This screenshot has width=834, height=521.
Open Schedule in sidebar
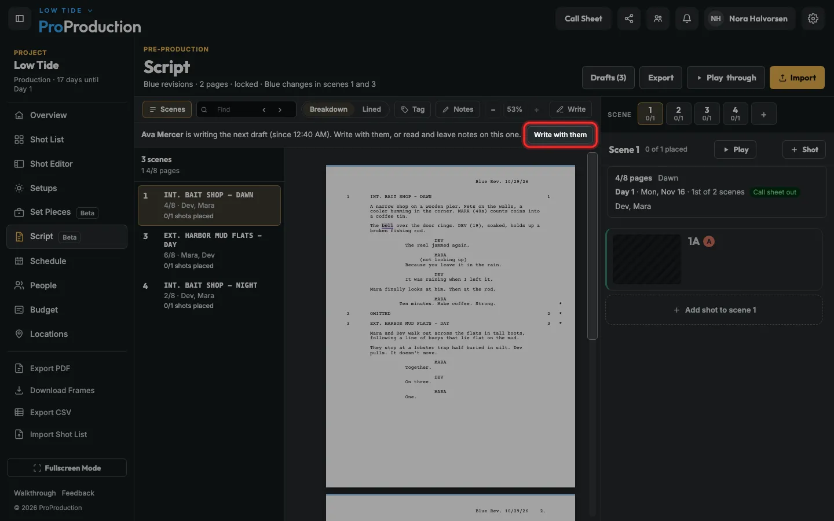[x=67, y=261]
